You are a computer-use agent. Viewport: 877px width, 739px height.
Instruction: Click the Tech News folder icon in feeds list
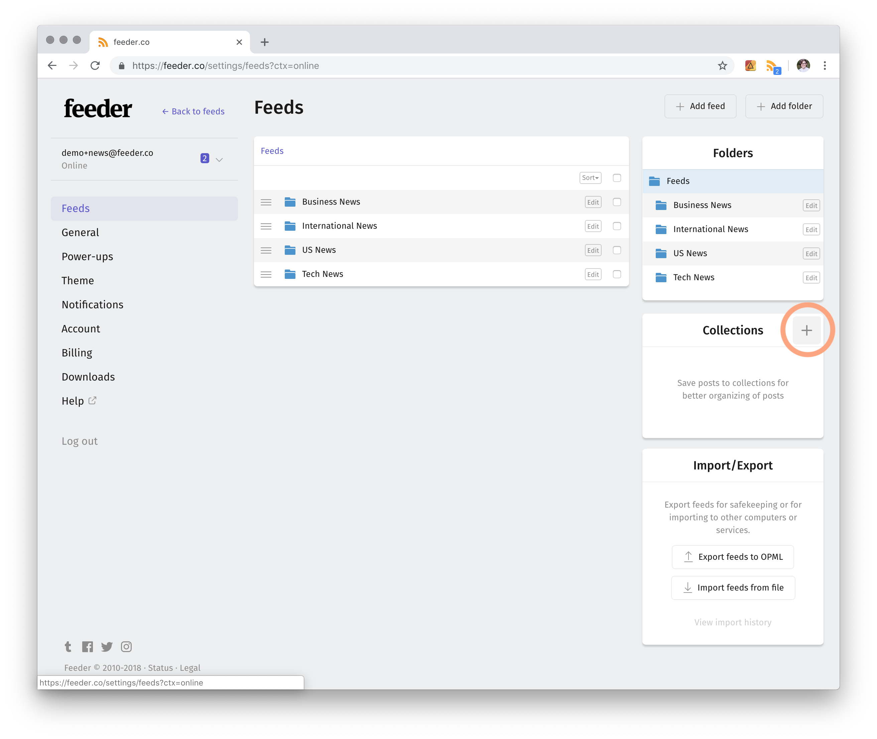290,274
